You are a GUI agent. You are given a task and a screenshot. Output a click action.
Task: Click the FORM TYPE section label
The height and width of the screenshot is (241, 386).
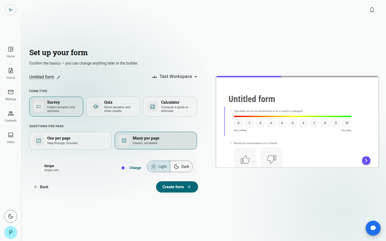[x=38, y=91]
